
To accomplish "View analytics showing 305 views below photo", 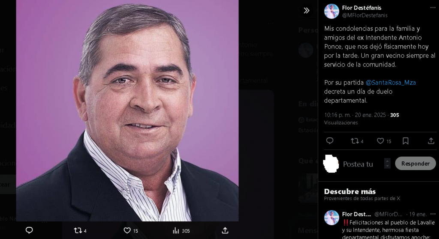I will (x=181, y=230).
